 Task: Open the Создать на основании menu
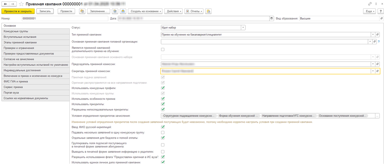click(146, 11)
